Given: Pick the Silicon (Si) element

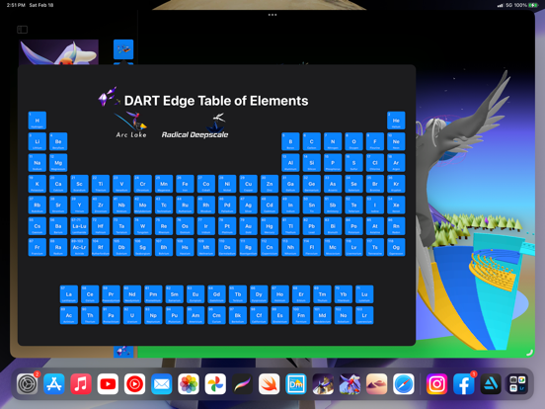Looking at the screenshot, I should coord(312,163).
